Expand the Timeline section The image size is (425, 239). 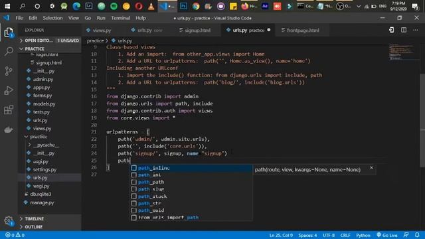point(50,218)
